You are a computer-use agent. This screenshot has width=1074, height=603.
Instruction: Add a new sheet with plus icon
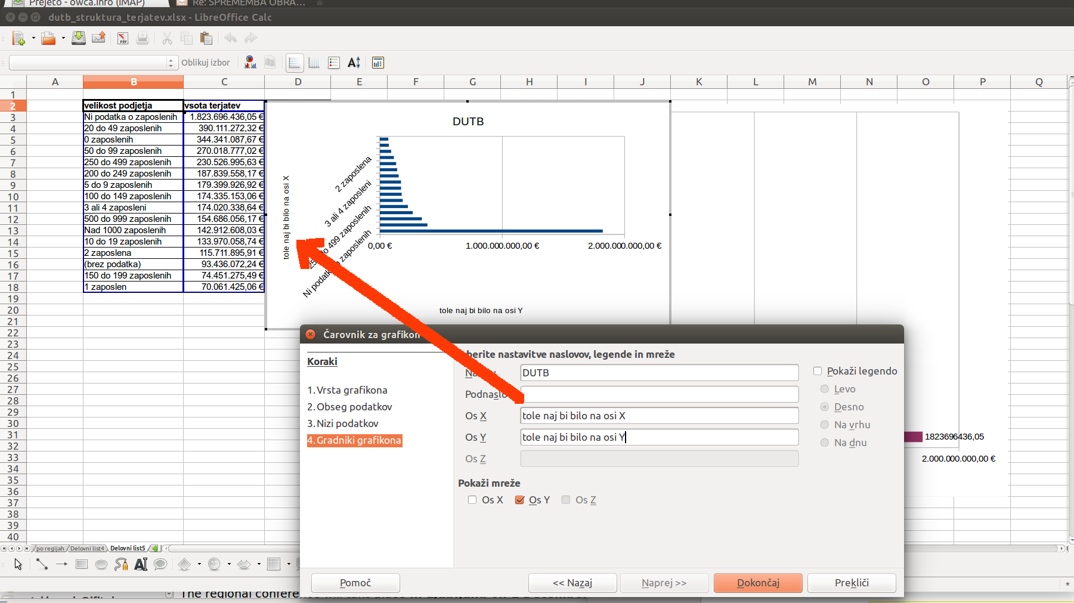click(155, 548)
